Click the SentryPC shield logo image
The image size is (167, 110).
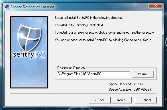pyautogui.click(x=29, y=52)
